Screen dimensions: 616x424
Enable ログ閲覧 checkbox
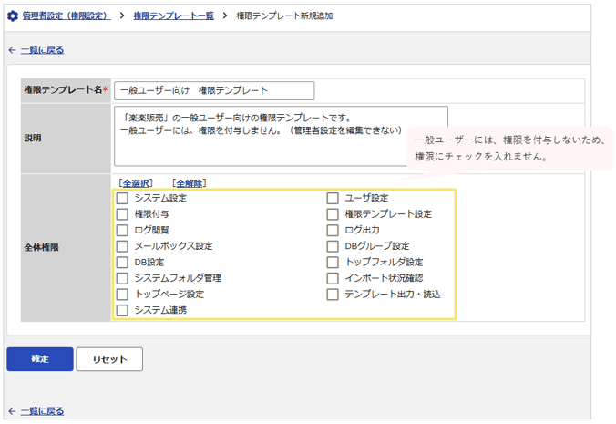(x=122, y=231)
